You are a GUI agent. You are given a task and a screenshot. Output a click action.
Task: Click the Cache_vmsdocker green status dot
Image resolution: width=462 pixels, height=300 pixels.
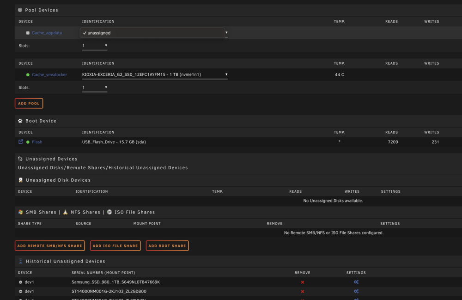28,75
